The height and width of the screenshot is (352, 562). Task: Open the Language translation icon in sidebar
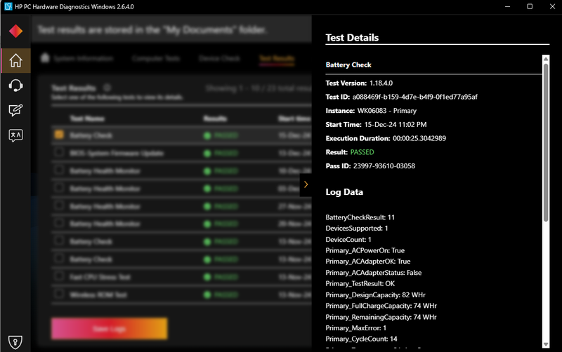tap(15, 135)
